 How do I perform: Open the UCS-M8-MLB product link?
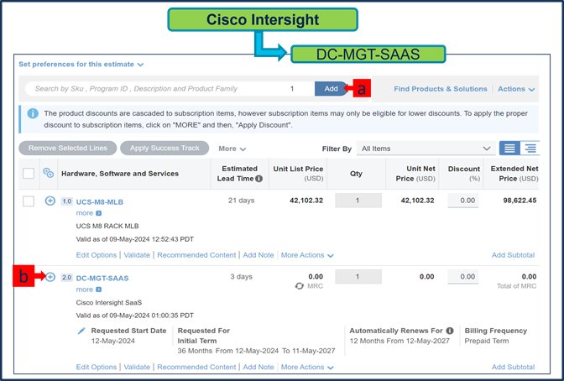pos(100,202)
